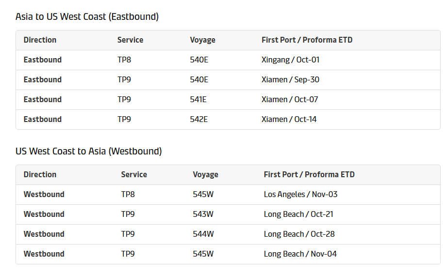Click voyage 543W in the Westbound table

click(203, 214)
